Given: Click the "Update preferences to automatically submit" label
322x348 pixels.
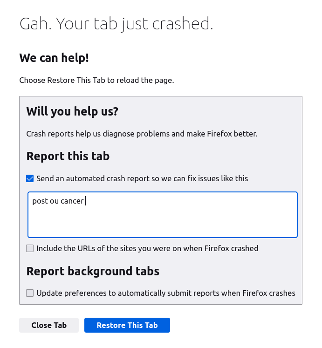Looking at the screenshot, I should click(166, 293).
